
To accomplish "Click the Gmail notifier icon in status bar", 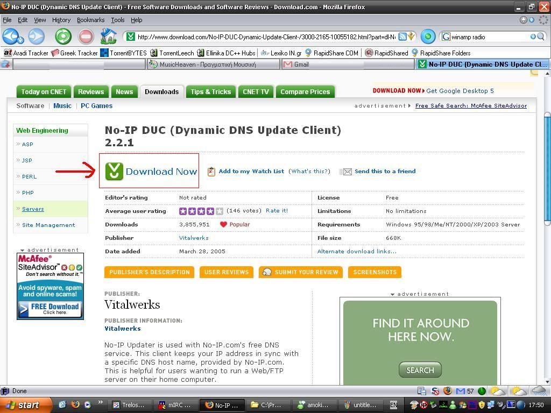I will 460,391.
